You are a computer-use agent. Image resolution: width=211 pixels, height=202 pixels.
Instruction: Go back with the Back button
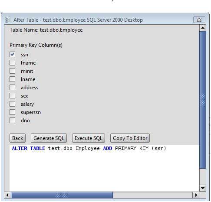pyautogui.click(x=17, y=138)
